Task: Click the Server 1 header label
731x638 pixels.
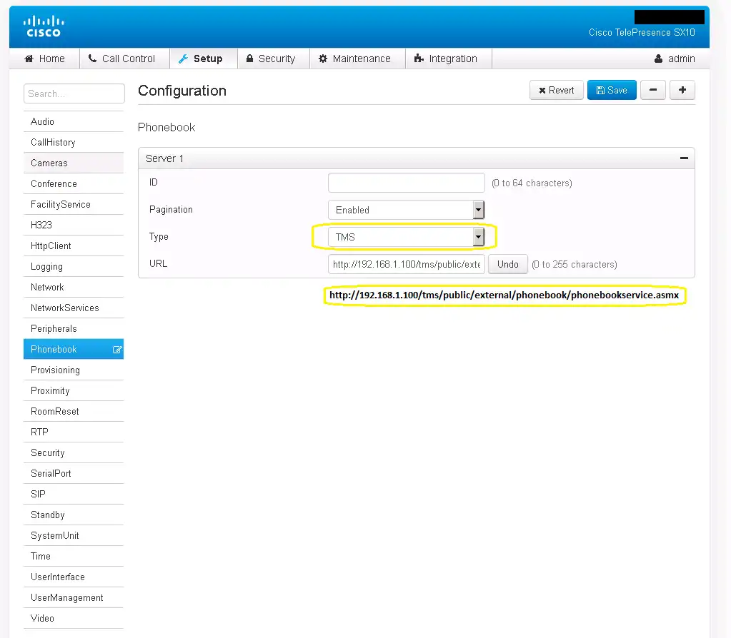Action: (x=164, y=159)
